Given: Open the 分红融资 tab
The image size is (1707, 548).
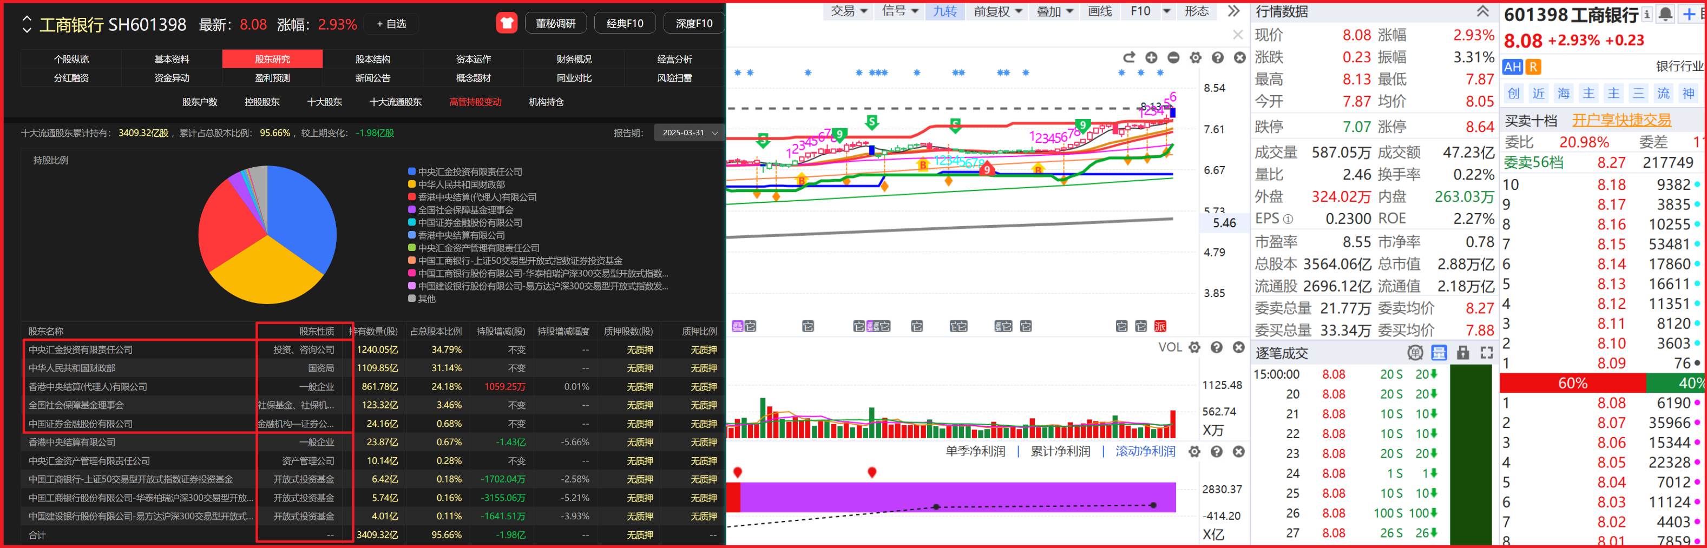Looking at the screenshot, I should click(71, 77).
